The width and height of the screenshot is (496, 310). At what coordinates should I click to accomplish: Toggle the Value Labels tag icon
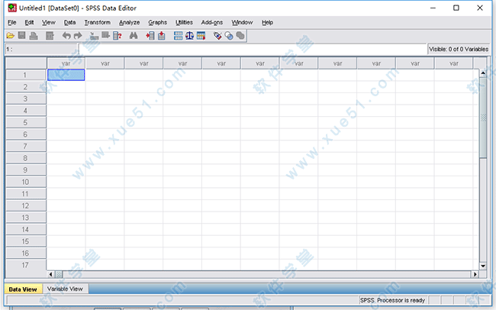(217, 36)
